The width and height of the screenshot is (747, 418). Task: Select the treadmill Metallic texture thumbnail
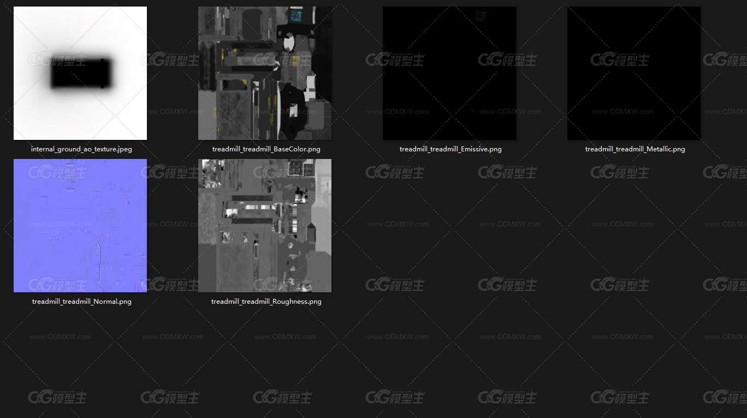(634, 73)
